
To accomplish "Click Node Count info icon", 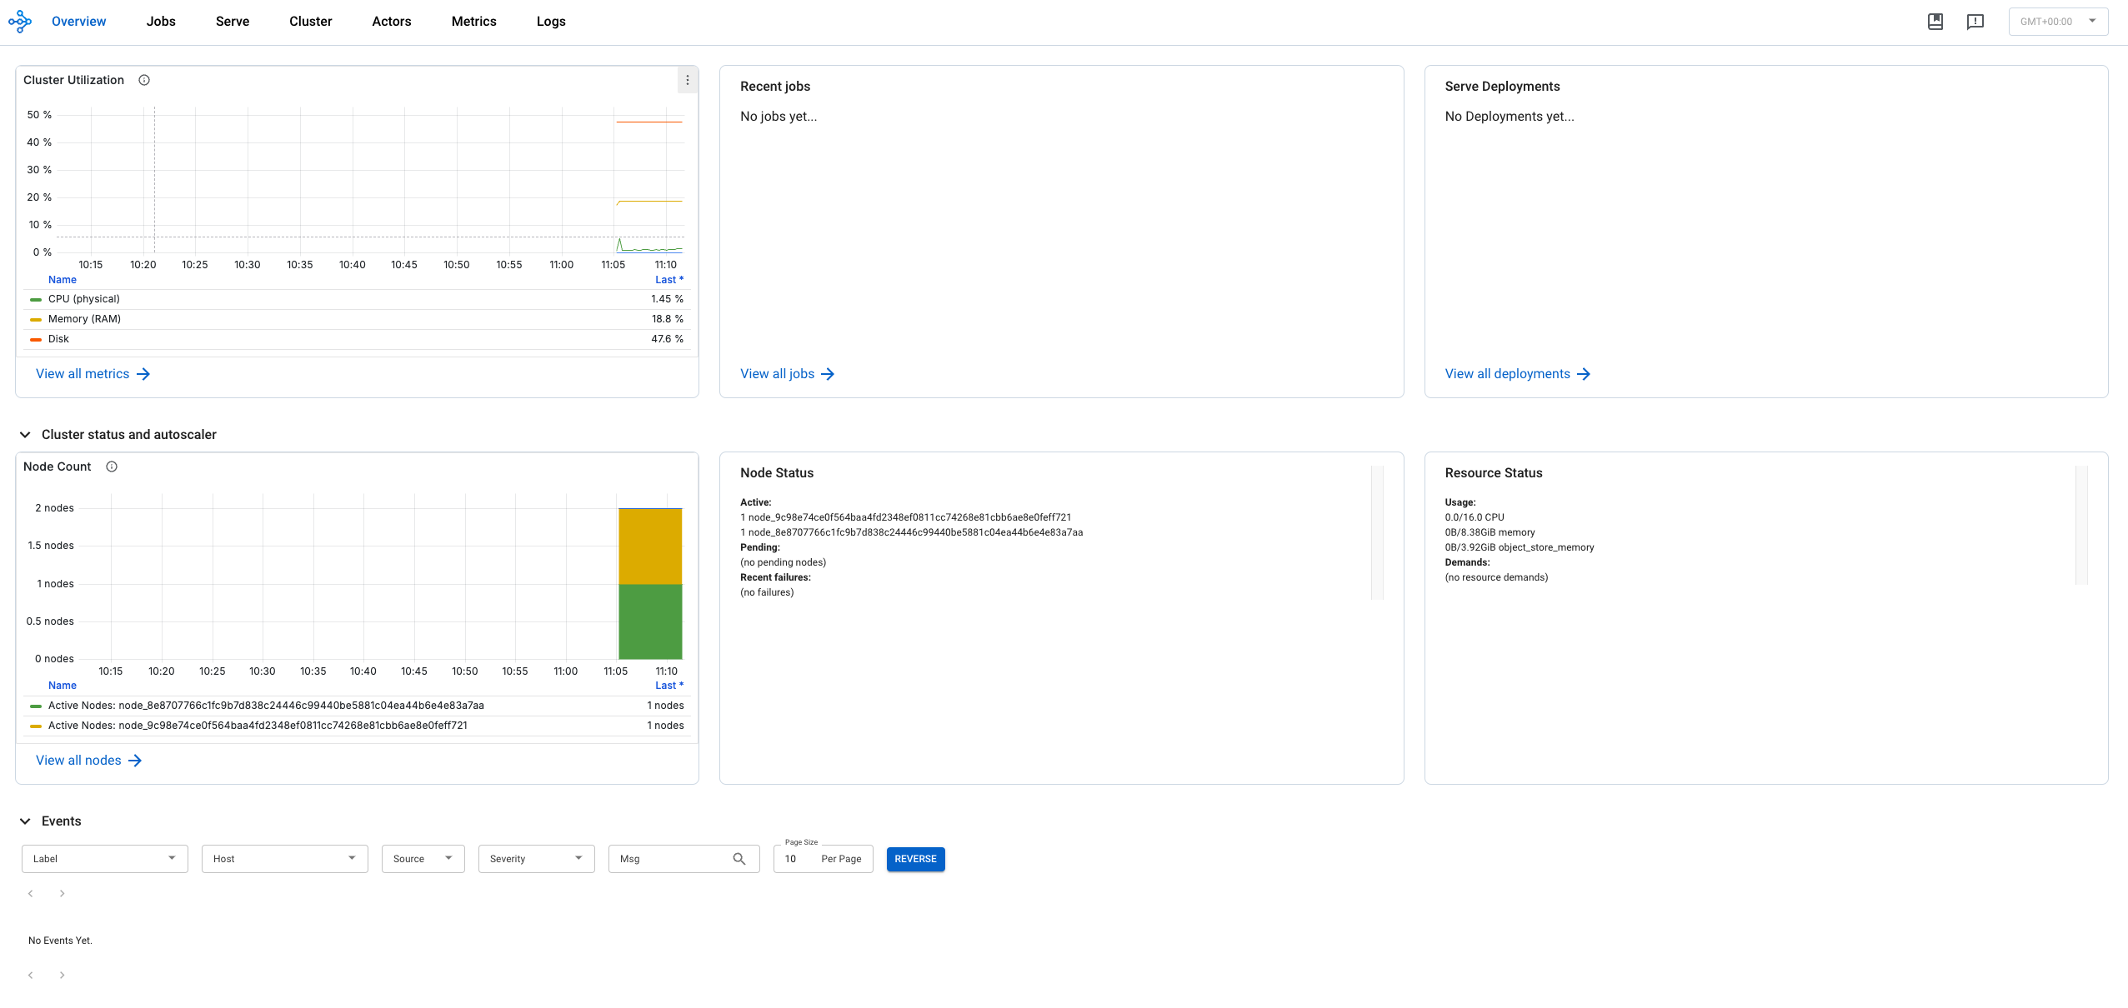I will pos(112,467).
